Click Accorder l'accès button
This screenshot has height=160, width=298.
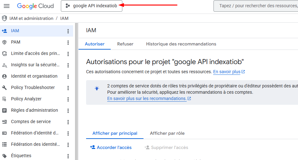(111, 147)
